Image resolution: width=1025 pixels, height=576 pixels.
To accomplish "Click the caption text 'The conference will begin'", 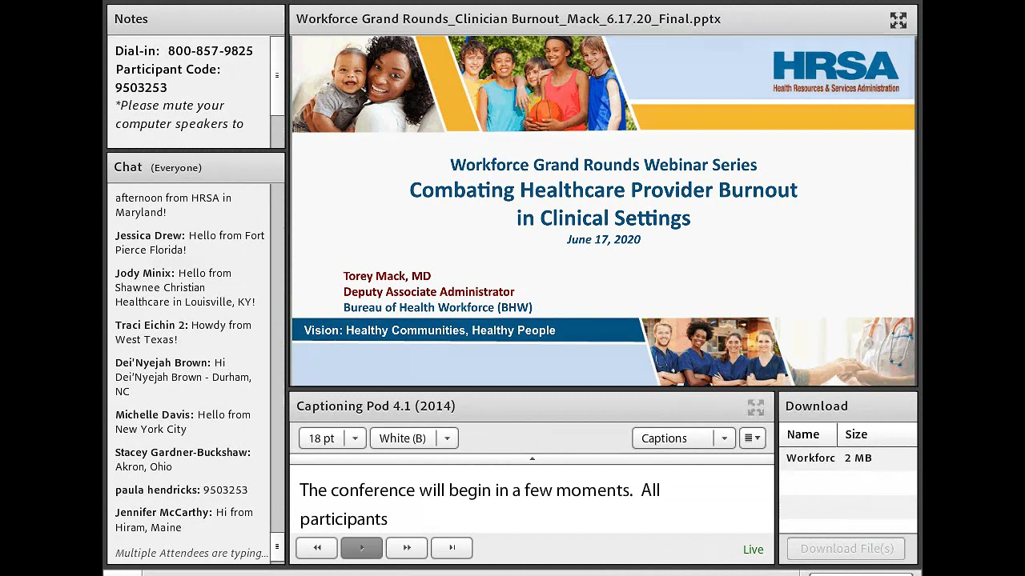I will pyautogui.click(x=480, y=505).
